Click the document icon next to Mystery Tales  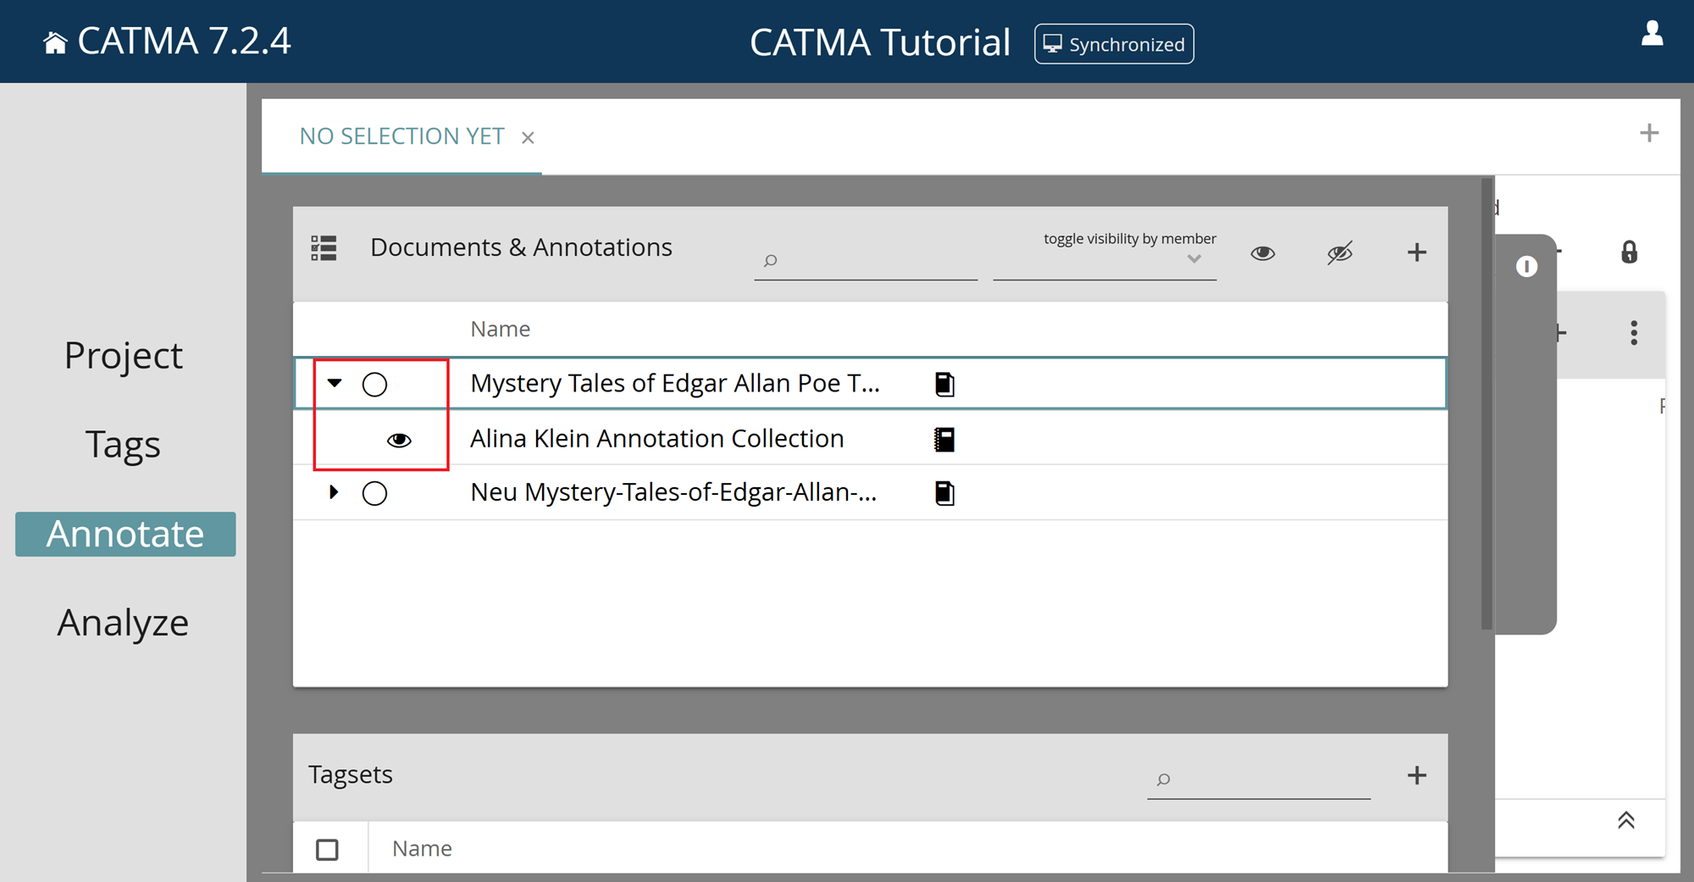(944, 383)
